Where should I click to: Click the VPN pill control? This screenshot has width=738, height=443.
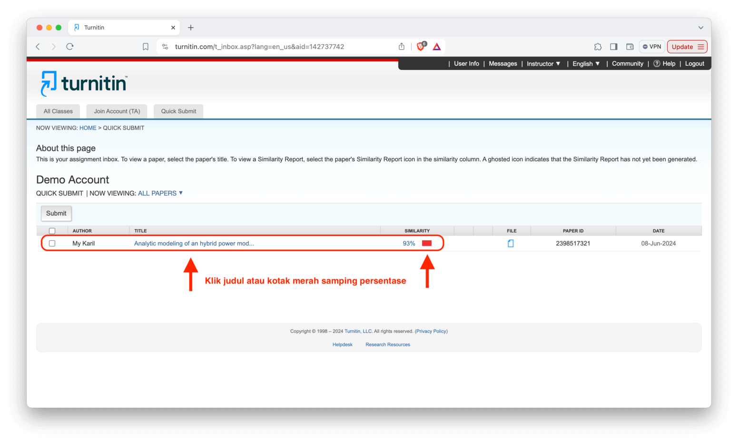[x=651, y=47]
